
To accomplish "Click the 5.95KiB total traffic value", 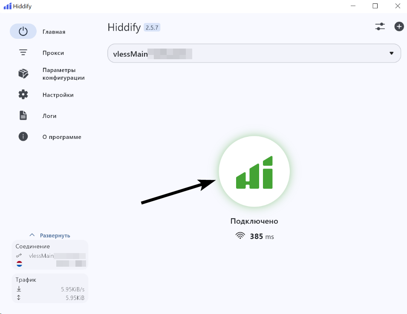I will [x=75, y=298].
